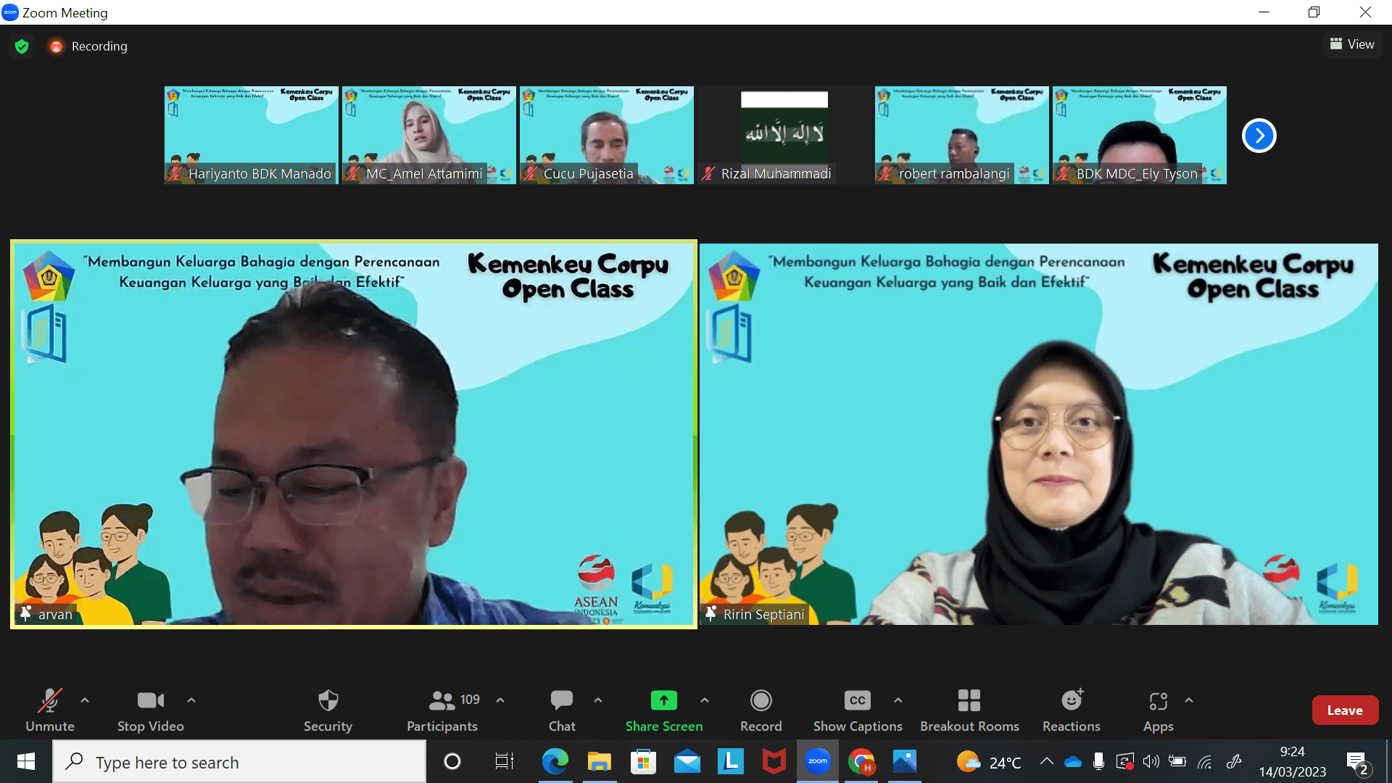Open McAfee from taskbar
Screen dimensions: 1392x783
click(x=774, y=762)
